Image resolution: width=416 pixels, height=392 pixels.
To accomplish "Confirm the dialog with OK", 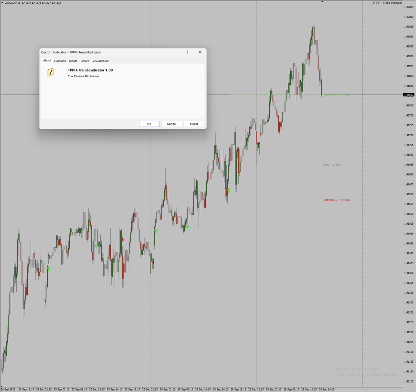I will (x=149, y=124).
